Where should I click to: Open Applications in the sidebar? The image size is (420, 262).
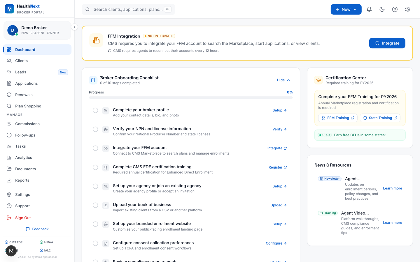tap(37, 84)
